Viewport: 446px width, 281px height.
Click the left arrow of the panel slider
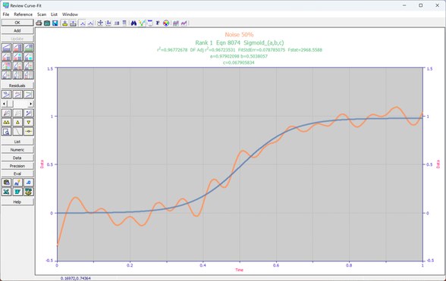pyautogui.click(x=4, y=104)
